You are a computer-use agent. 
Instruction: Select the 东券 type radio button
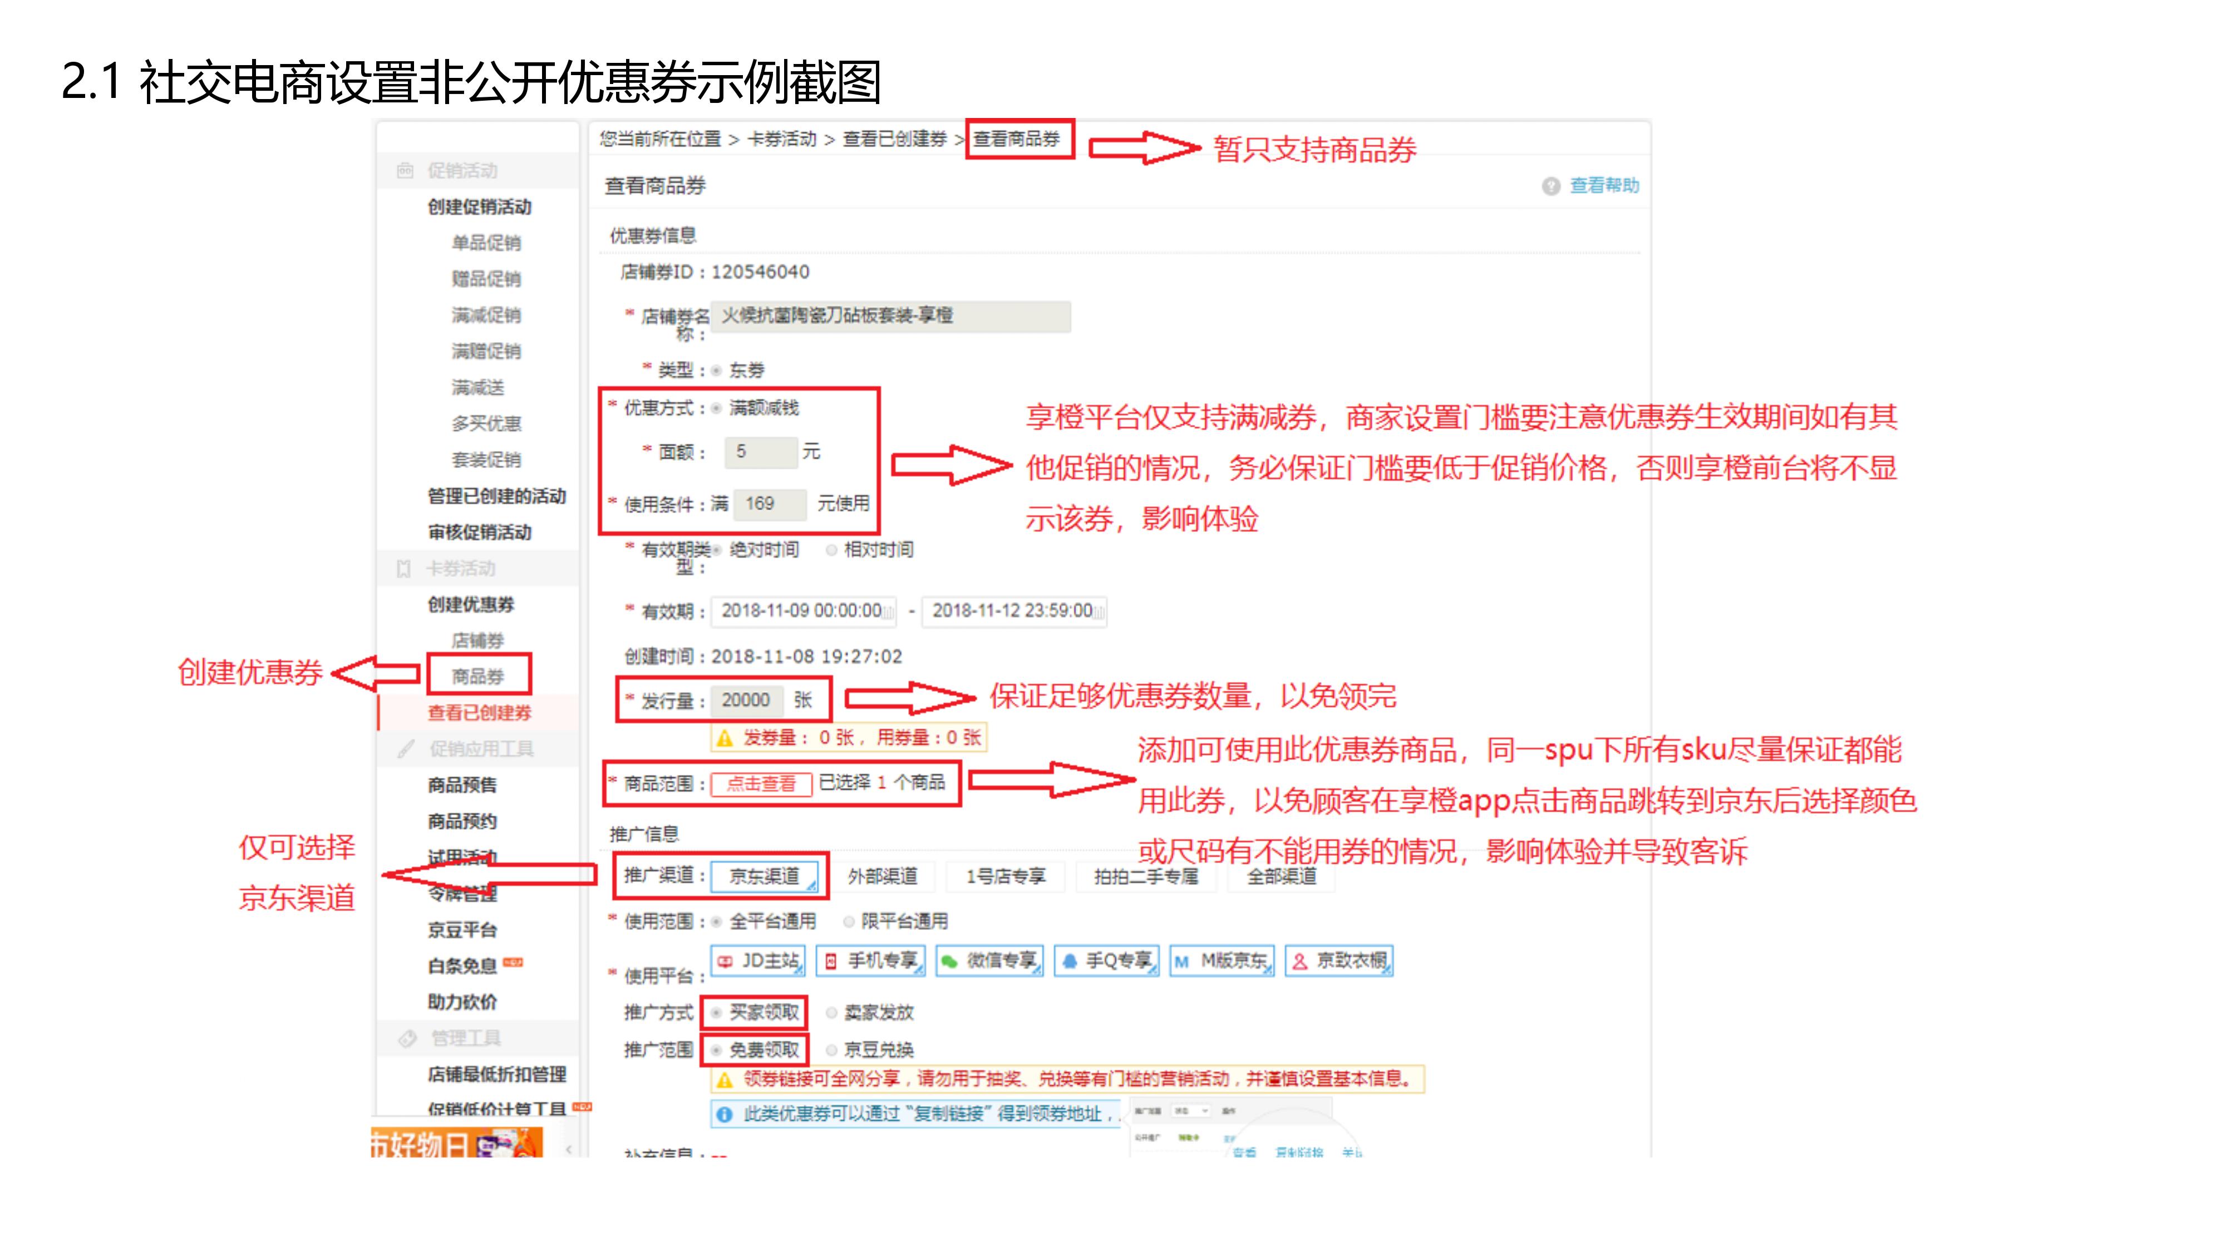pos(716,371)
